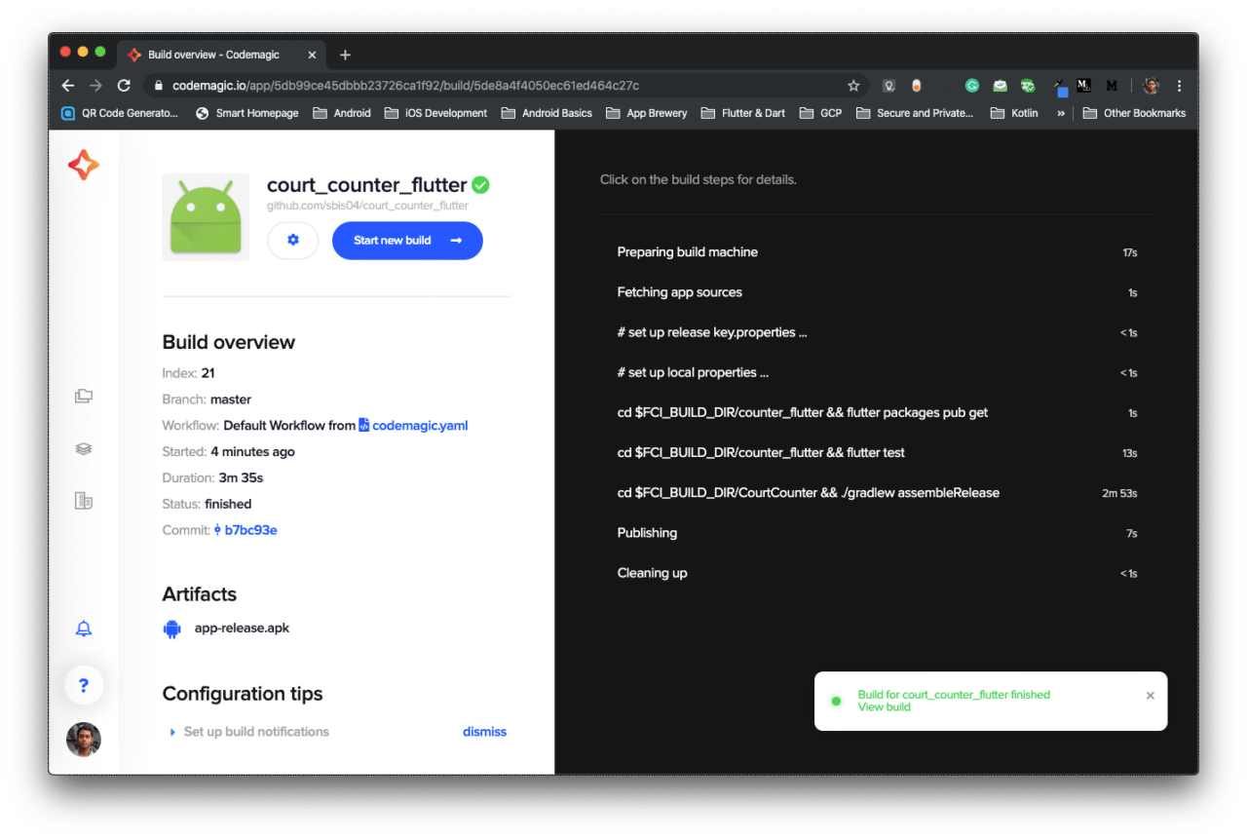Expand flutter packages pub get step
Screen dimensions: 1247x839
877,413
